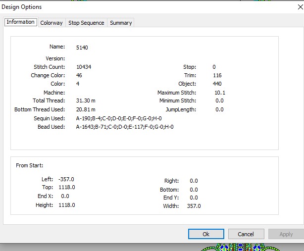This screenshot has width=304, height=251.
Task: Click the Left value -357.0
Action: click(x=66, y=179)
